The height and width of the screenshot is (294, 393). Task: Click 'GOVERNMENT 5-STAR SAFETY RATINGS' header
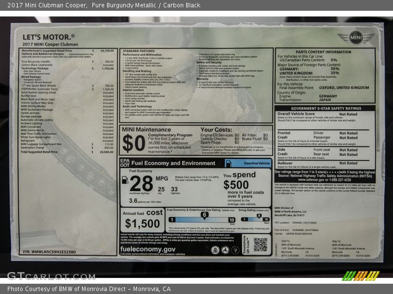(326, 108)
